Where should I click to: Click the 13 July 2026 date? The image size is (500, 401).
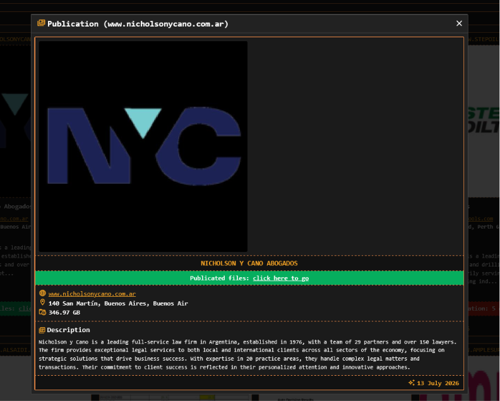pyautogui.click(x=438, y=383)
